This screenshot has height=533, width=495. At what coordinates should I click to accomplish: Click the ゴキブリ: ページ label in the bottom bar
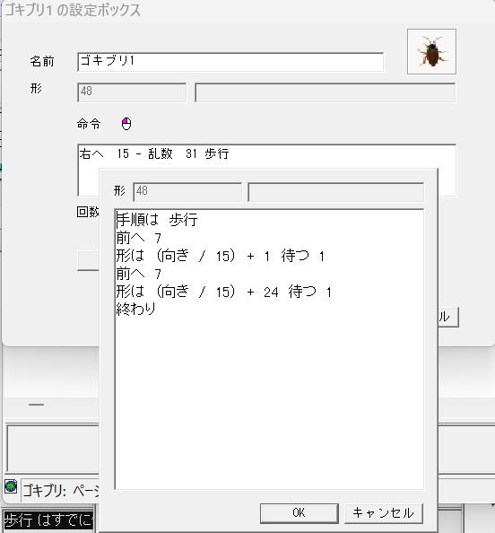[60, 491]
